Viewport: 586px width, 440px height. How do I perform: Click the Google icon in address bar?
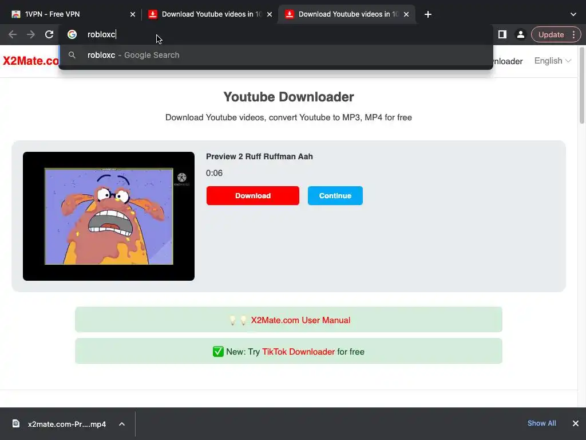pos(72,34)
